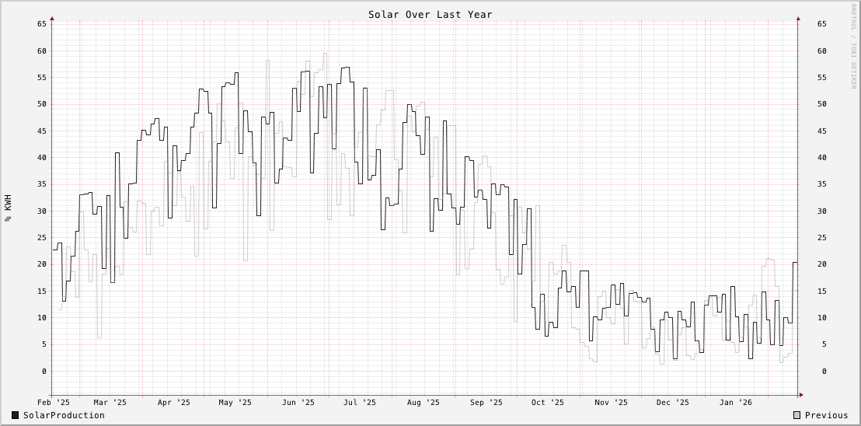Image resolution: width=861 pixels, height=426 pixels.
Task: Click the gray Previous legend swatch
Action: point(797,416)
